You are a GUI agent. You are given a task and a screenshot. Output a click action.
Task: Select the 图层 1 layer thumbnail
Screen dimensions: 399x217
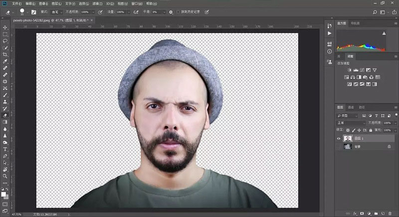coord(348,139)
